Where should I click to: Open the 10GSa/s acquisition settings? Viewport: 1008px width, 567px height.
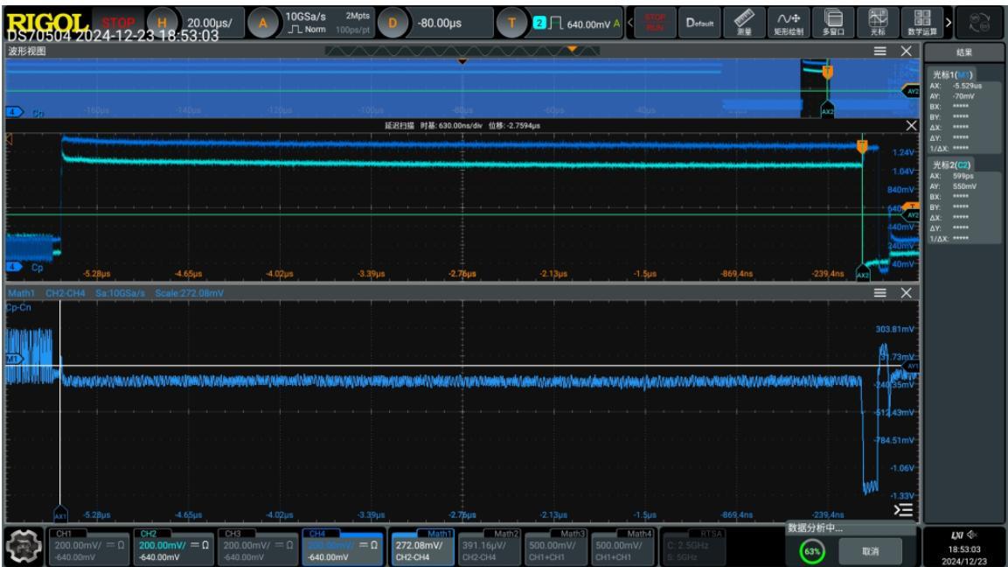pyautogui.click(x=328, y=23)
